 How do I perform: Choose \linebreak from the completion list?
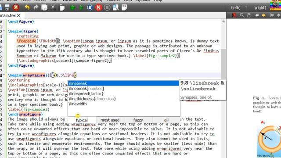pos(124,83)
